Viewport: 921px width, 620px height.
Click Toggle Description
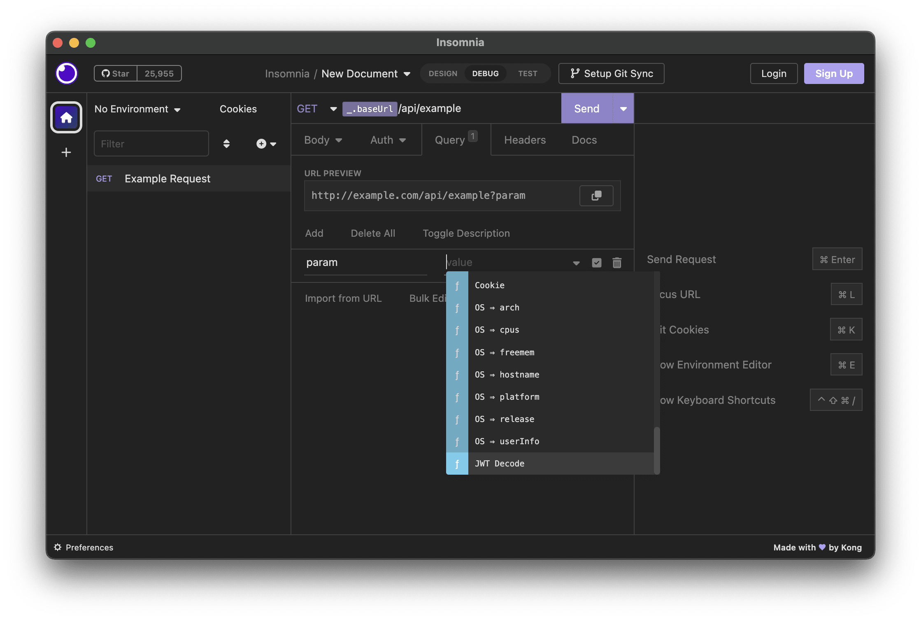pyautogui.click(x=466, y=233)
